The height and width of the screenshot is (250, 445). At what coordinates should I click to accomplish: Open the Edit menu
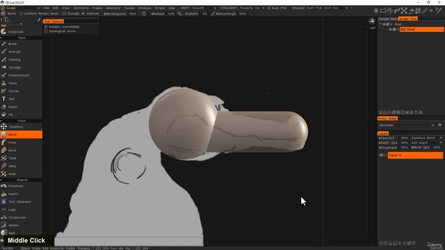56,8
